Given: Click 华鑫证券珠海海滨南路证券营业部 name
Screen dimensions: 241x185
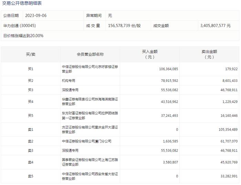Looking at the screenshot, I should pyautogui.click(x=90, y=101).
